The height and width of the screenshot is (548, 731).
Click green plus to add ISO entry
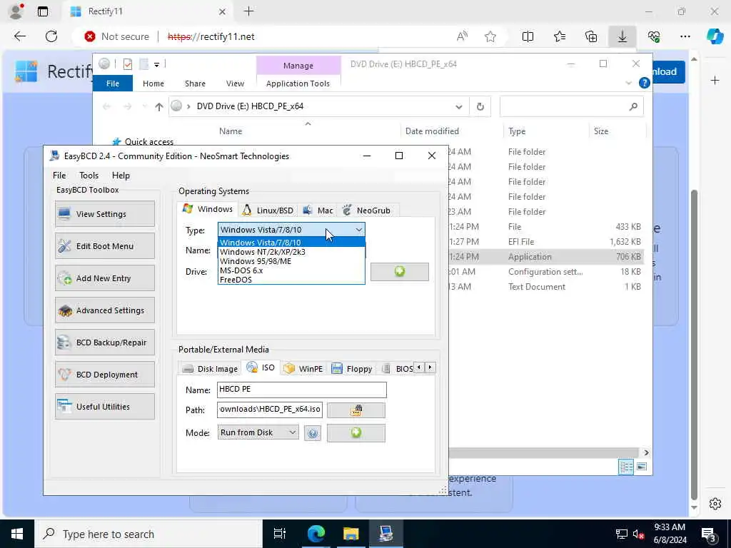coord(356,432)
